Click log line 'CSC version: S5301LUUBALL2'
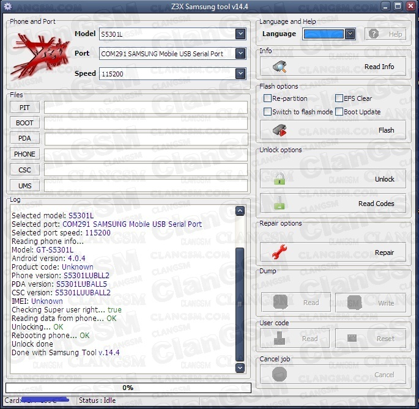Screen dimensions: 419x409 click(61, 292)
